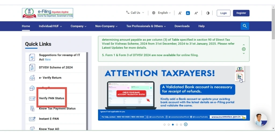Click the phone icon beside Call Us

128,12
